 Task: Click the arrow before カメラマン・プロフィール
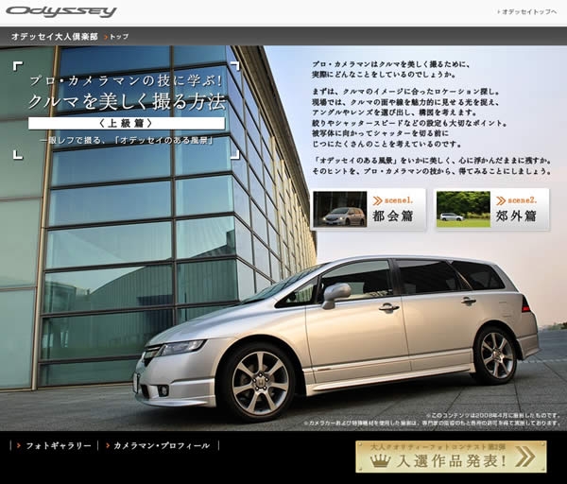[x=106, y=445]
